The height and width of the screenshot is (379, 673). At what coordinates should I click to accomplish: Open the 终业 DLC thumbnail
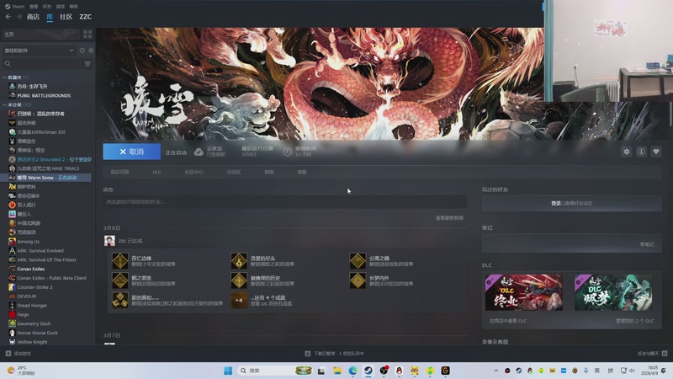tap(523, 292)
